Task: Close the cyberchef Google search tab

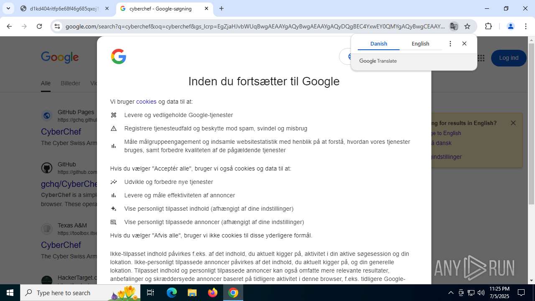Action: coord(206,8)
